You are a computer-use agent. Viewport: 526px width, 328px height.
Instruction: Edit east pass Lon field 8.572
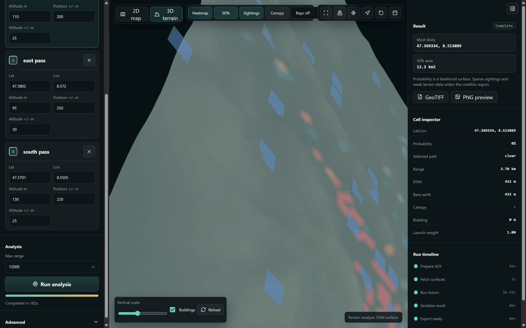tap(74, 86)
